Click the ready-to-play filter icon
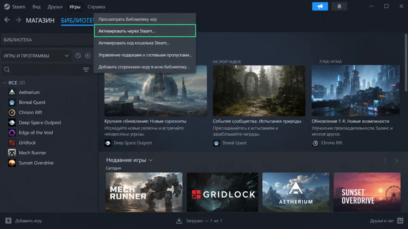 tap(87, 56)
